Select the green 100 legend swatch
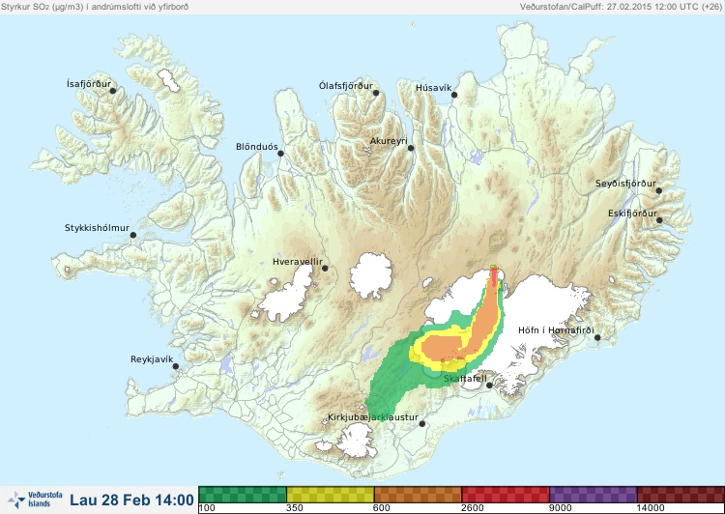The height and width of the screenshot is (514, 725). click(x=243, y=495)
